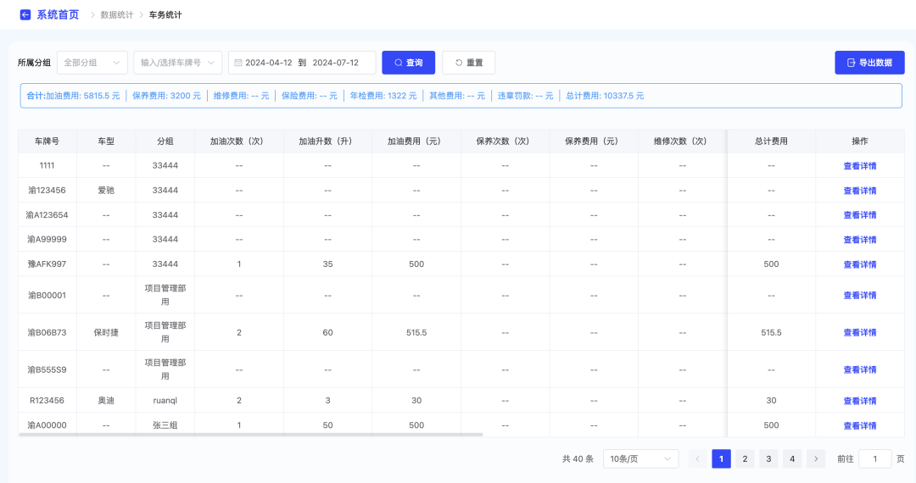Go to 系统首页 home link
The image size is (916, 483).
point(58,15)
